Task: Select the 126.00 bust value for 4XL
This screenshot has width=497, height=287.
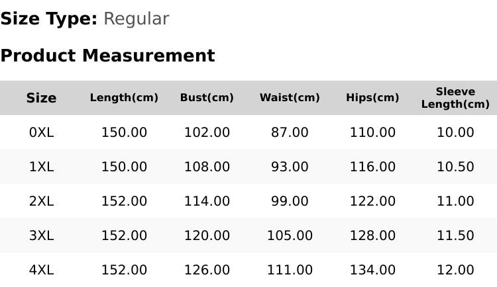Action: point(207,270)
